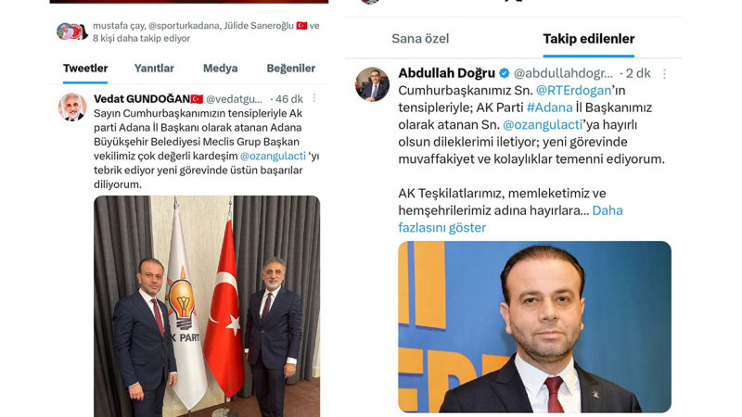Open Vedat Gundoğan's profile avatar
Screen dimensions: 742x417
pos(72,107)
